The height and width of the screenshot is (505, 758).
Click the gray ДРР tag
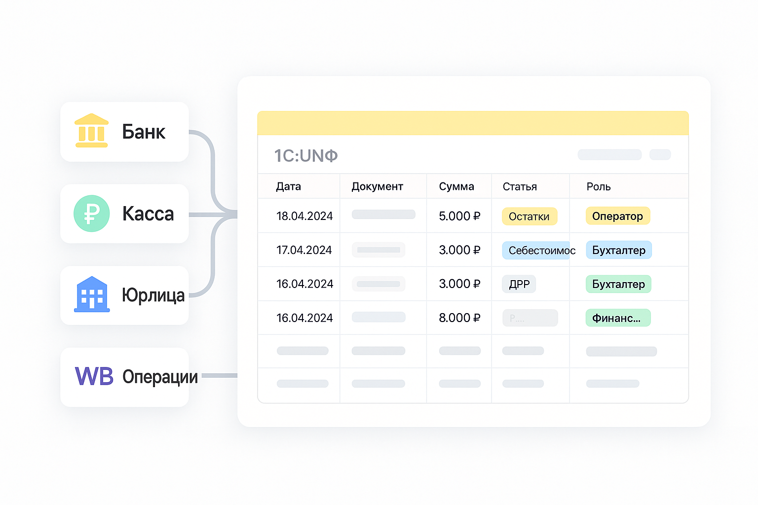[519, 284]
